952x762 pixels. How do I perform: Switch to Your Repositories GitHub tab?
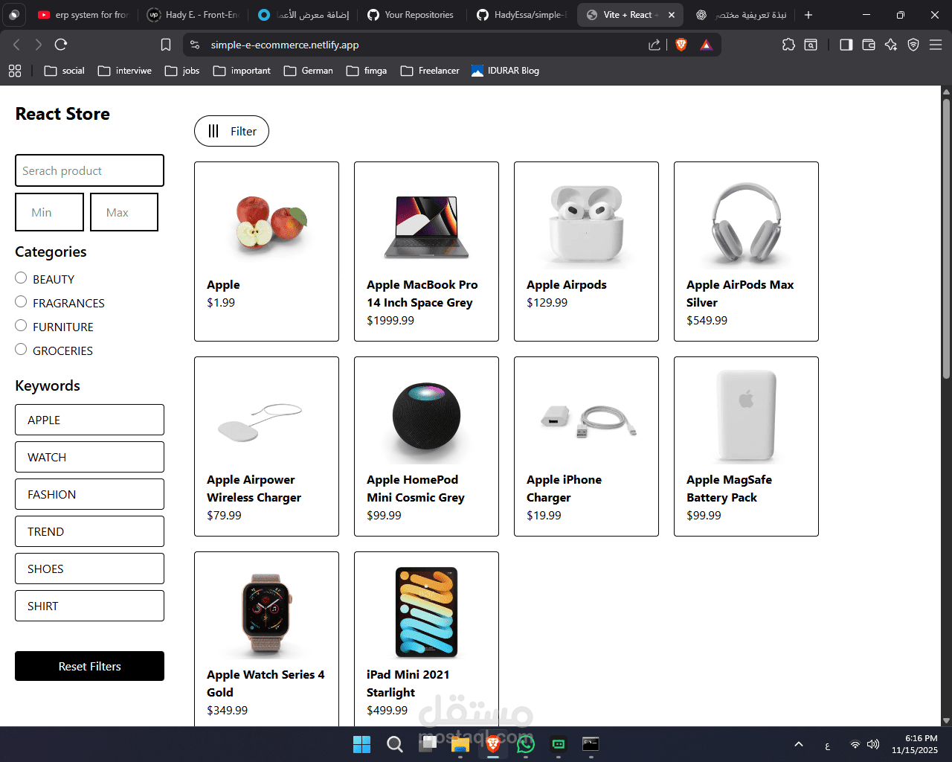[x=411, y=15]
